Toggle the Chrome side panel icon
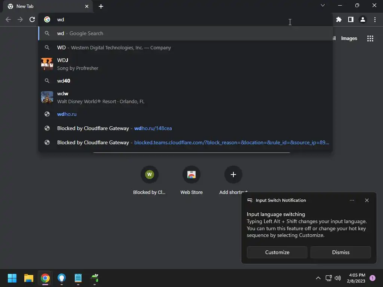 [x=351, y=19]
